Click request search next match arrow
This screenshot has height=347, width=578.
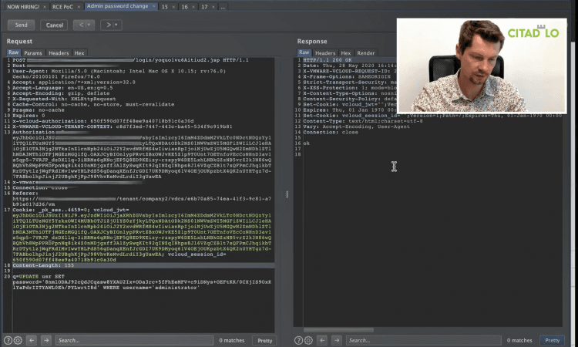(45, 340)
